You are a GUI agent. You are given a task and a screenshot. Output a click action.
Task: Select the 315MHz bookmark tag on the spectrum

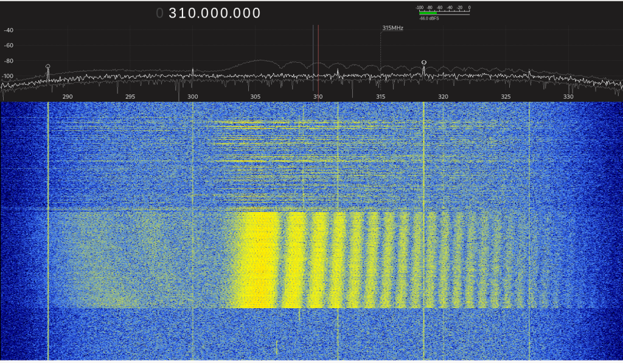click(392, 28)
